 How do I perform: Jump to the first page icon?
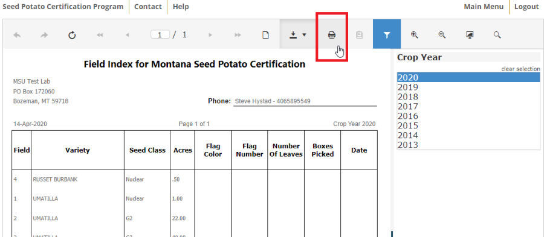[x=100, y=35]
